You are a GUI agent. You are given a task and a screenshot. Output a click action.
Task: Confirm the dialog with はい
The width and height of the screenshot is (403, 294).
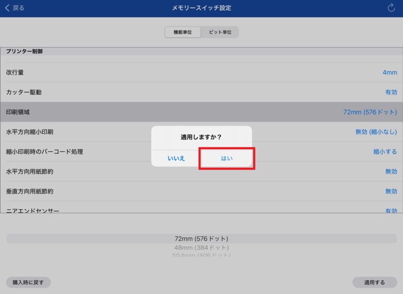(226, 158)
